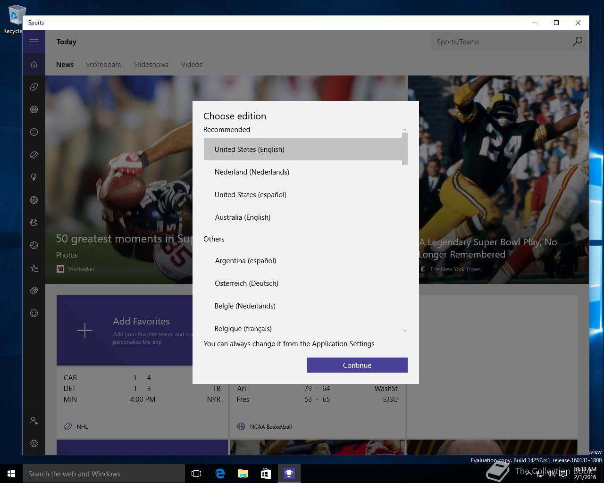Click the NCAA Basketball icon under scores

241,426
